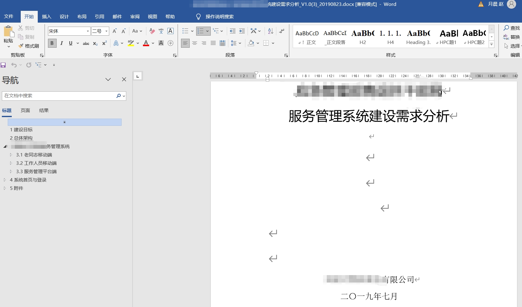Select the Format Painter brush
The height and width of the screenshot is (307, 522).
tap(21, 46)
